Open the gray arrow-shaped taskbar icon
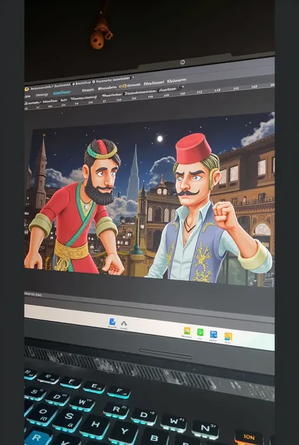This screenshot has width=299, height=445. (124, 323)
